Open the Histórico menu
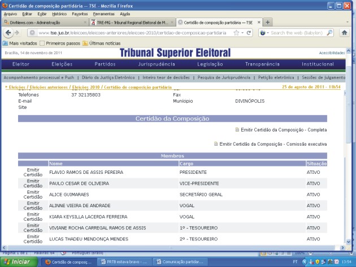 (x=59, y=14)
